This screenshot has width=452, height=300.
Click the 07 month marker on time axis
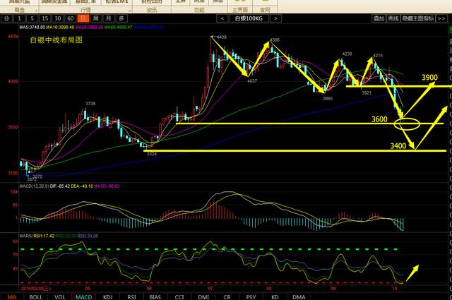210,289
